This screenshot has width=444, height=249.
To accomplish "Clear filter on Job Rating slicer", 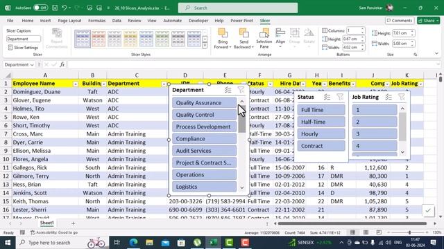I will (401, 97).
